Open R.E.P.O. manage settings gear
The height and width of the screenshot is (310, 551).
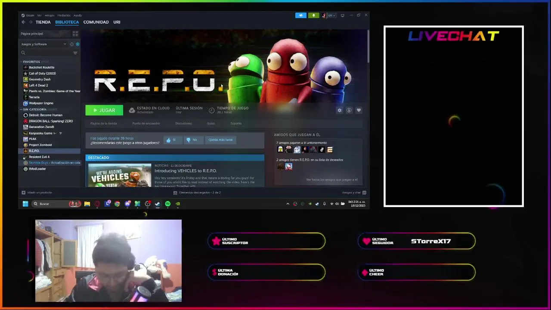(x=340, y=110)
